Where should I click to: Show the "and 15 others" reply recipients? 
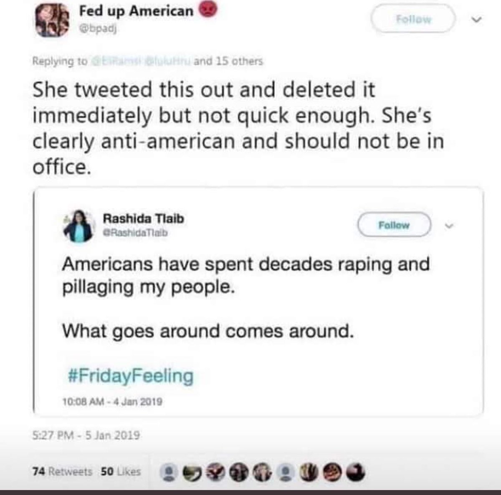[234, 61]
